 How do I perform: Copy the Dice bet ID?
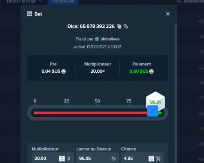click(x=119, y=26)
